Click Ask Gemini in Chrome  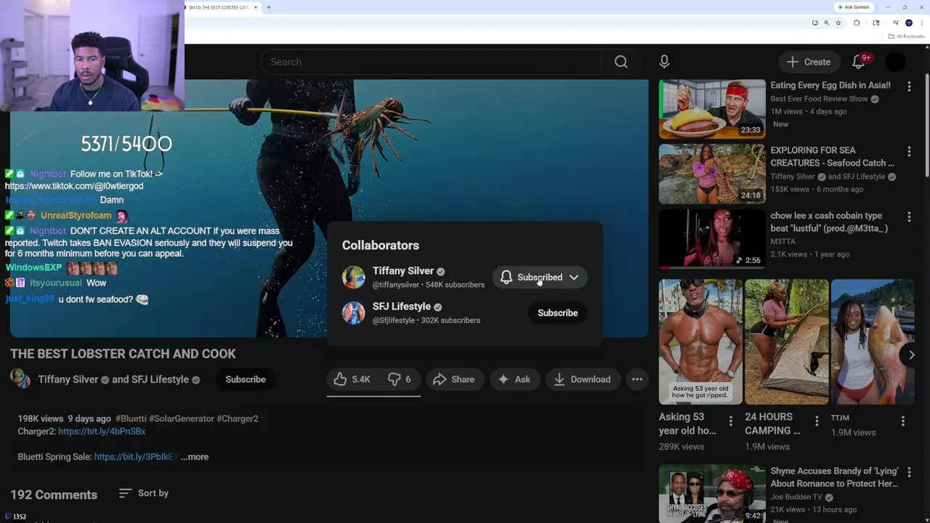(x=854, y=7)
